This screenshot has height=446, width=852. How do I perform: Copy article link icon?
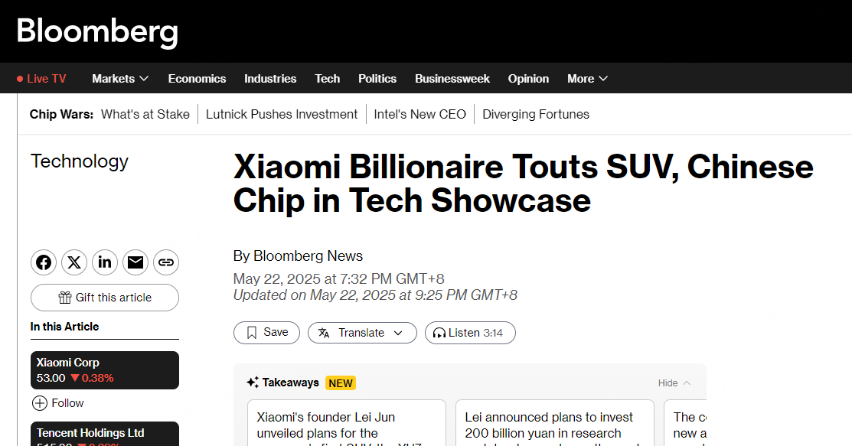click(x=166, y=262)
